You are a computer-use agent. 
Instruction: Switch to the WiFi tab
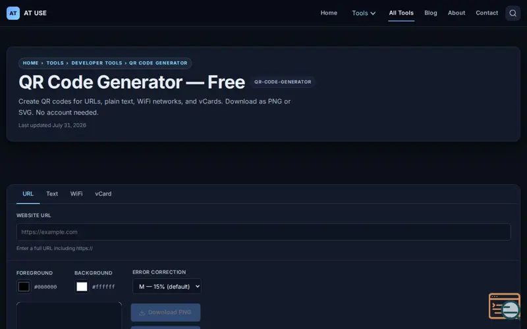coord(76,193)
